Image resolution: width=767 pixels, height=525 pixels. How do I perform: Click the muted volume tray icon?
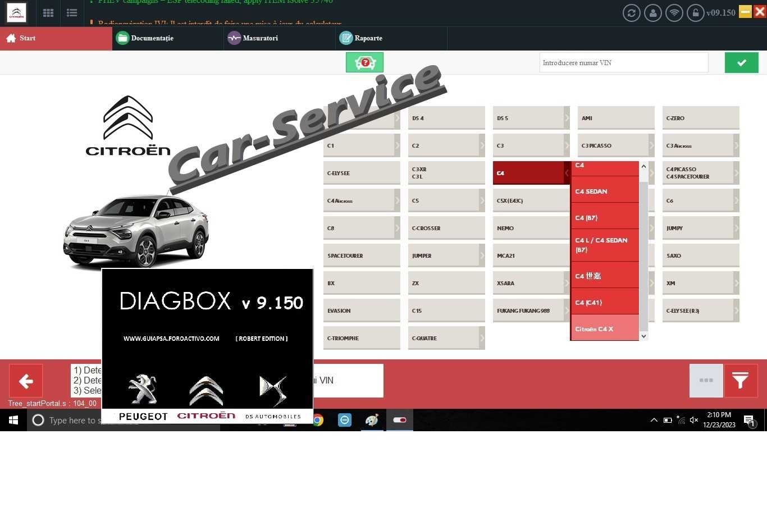[x=694, y=420]
